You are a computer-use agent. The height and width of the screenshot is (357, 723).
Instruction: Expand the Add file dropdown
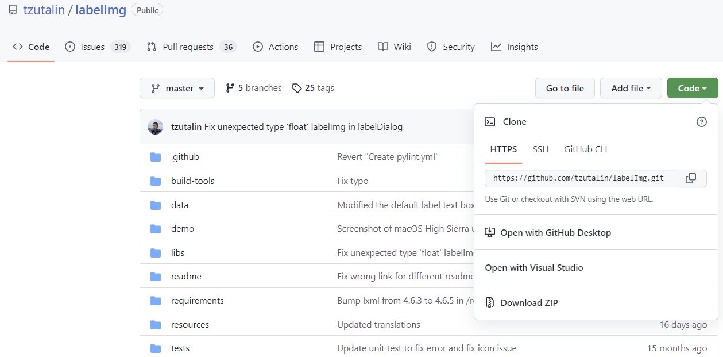click(631, 88)
